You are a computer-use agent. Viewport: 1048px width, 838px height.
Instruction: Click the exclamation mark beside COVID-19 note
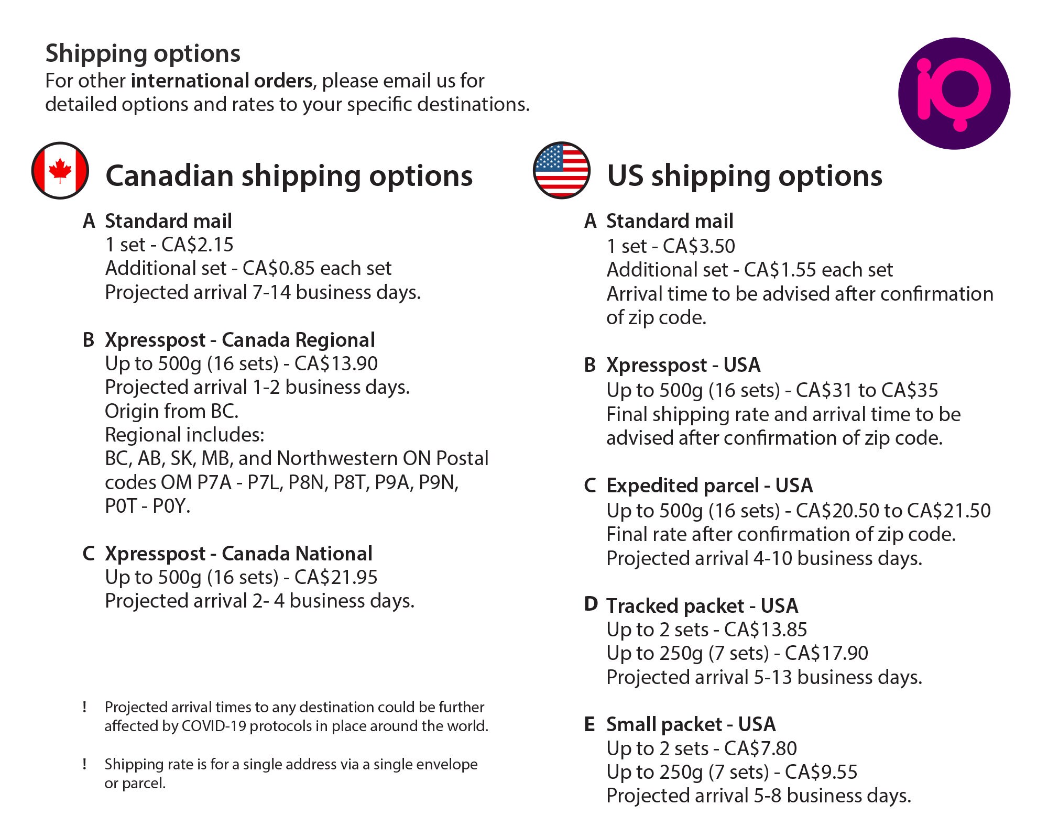click(85, 707)
